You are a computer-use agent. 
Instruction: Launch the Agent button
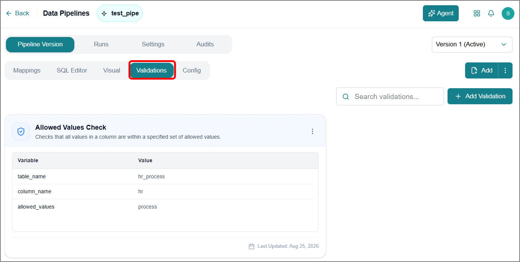click(441, 13)
